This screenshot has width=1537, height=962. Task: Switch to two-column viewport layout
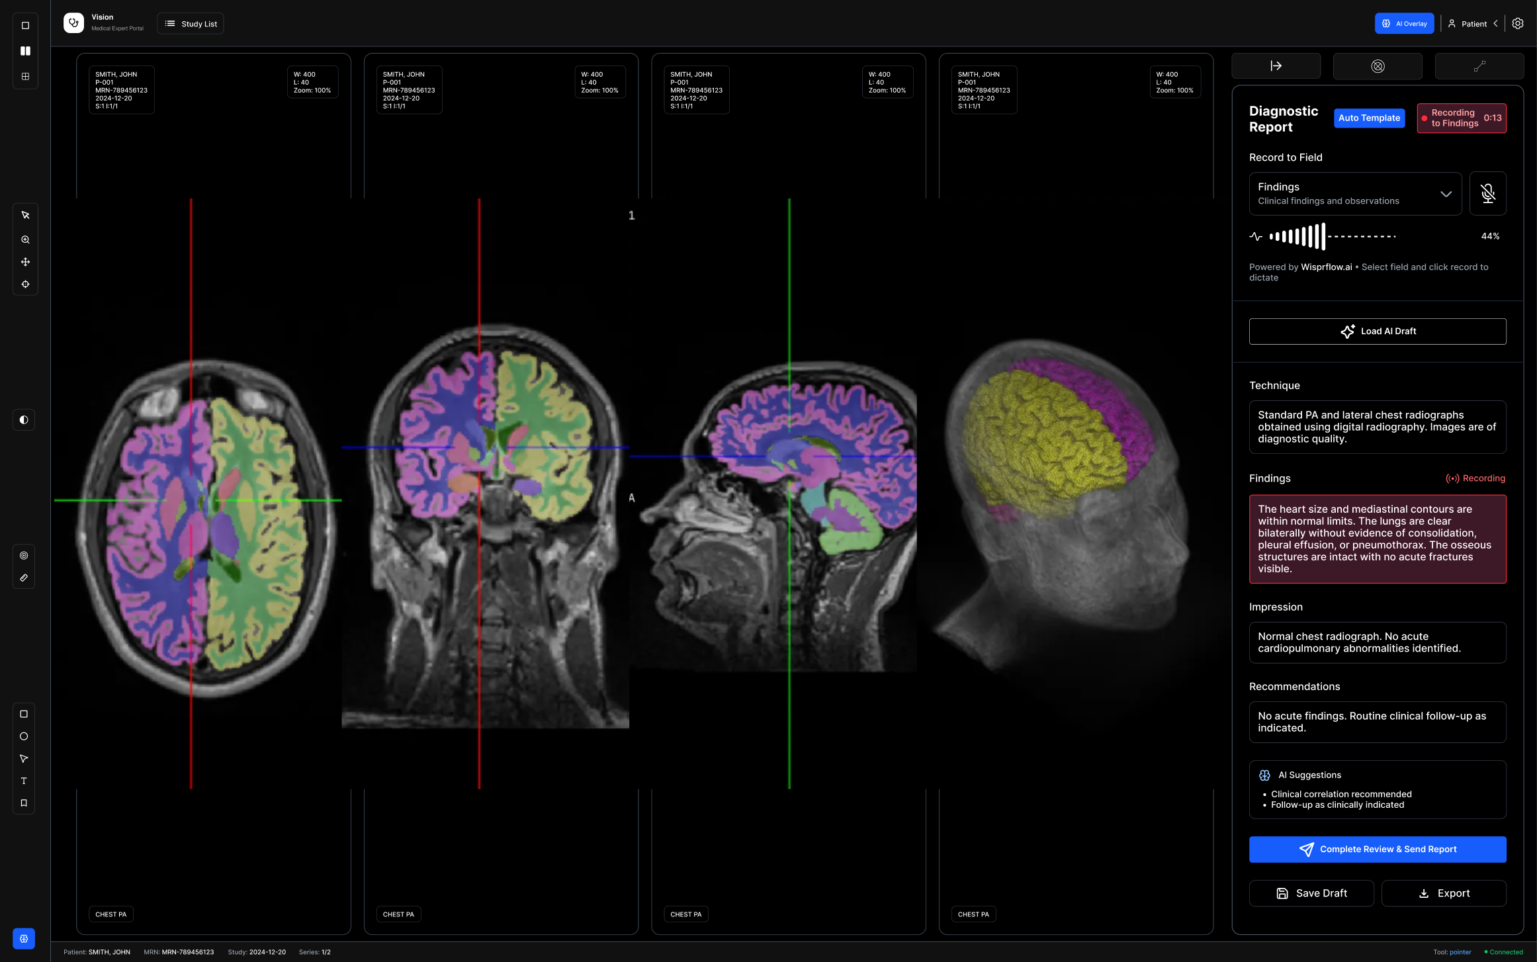(25, 51)
